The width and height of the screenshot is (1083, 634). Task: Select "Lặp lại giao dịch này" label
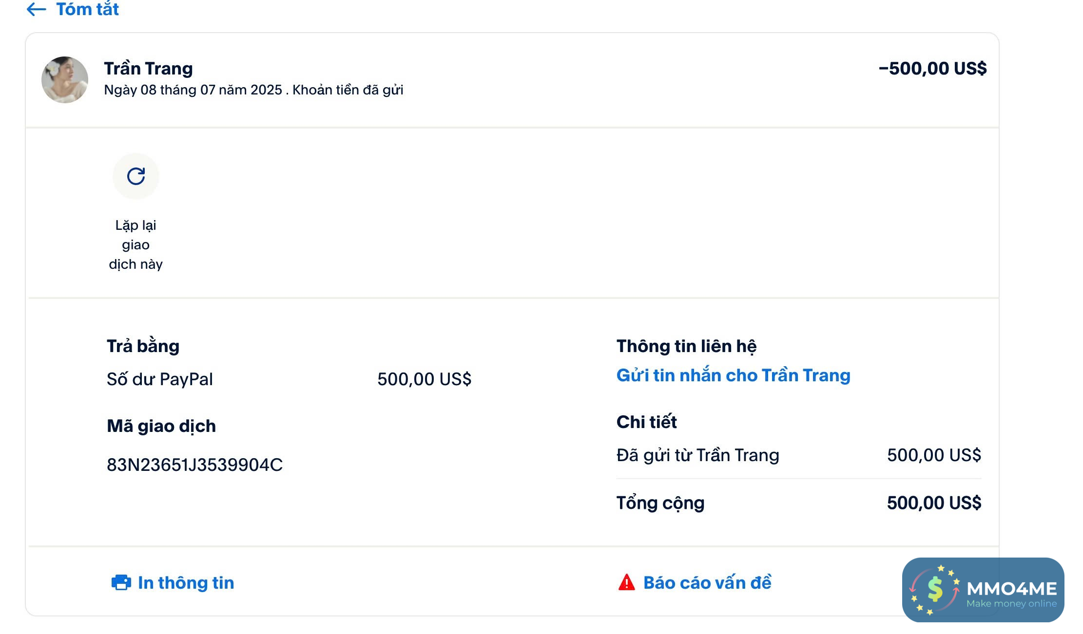pyautogui.click(x=136, y=244)
